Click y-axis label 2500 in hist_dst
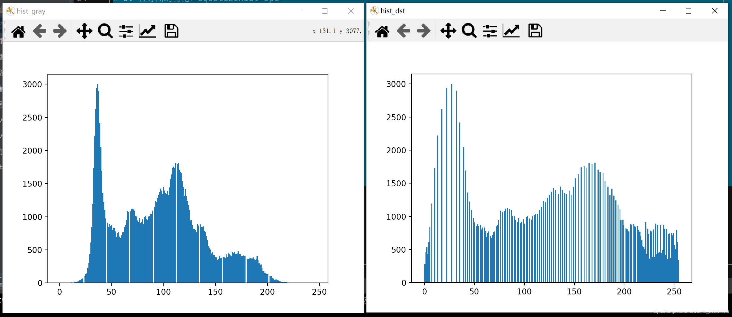 coord(396,117)
